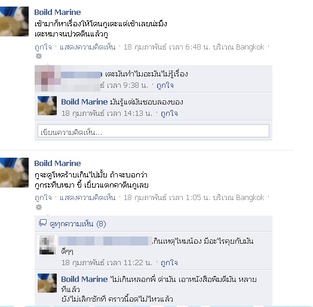Open Boild Marine's profile picture on second post
Screen dimensions: 313x307
click(14, 173)
